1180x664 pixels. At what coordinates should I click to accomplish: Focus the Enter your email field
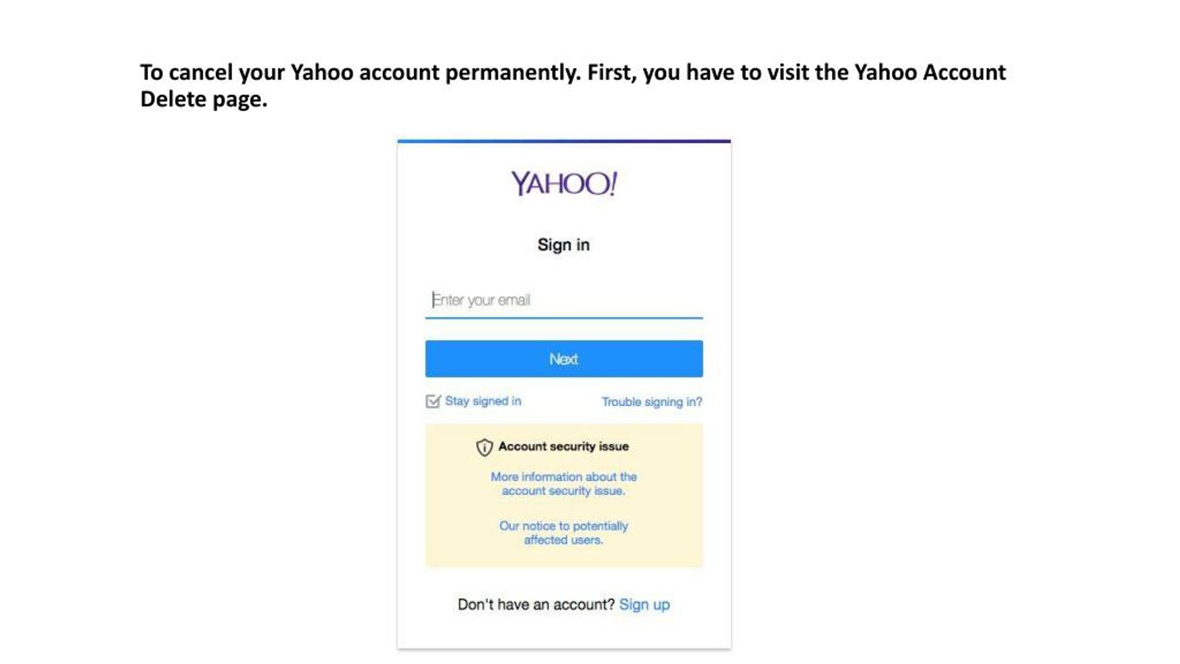tap(564, 300)
